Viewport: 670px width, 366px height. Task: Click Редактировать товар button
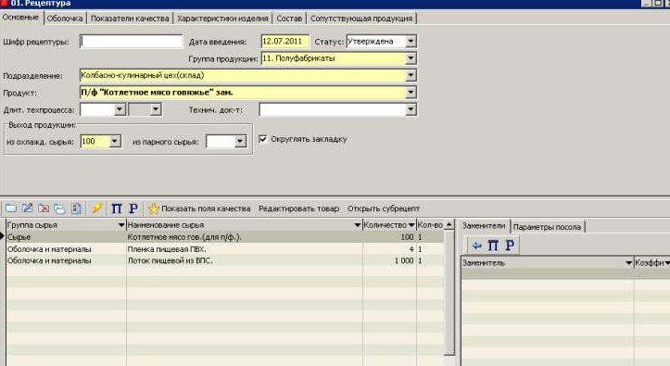(298, 208)
